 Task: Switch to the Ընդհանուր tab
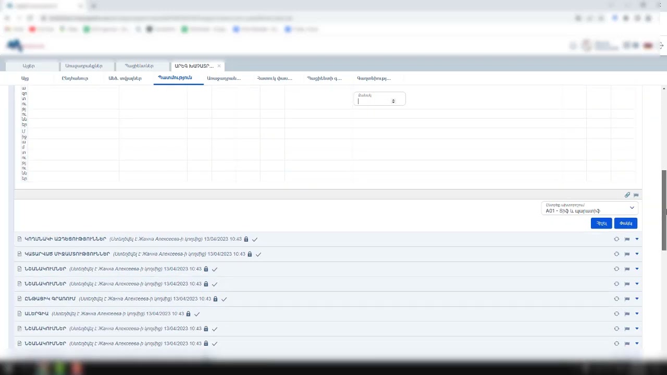click(75, 78)
